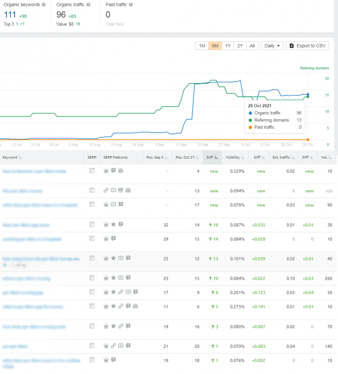The width and height of the screenshot is (338, 374).
Task: Click the link feature icon in the 0.094% row
Action: coord(106,190)
